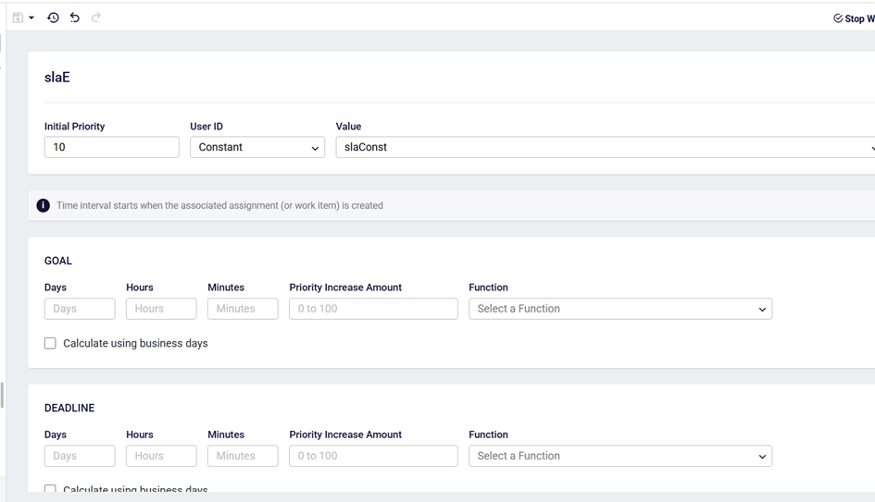Click the GOAL Days input field
The height and width of the screenshot is (502, 875).
[80, 309]
